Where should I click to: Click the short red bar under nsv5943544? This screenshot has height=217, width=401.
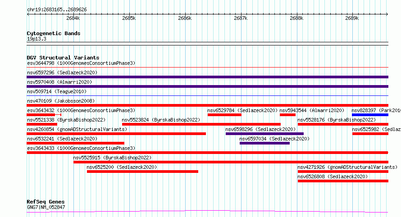tap(288, 115)
